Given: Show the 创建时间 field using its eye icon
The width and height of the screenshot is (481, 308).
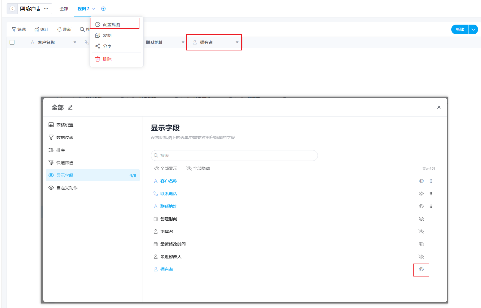Looking at the screenshot, I should pos(421,219).
